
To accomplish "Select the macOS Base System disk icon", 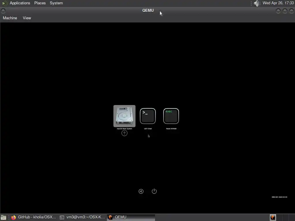I will 124,116.
